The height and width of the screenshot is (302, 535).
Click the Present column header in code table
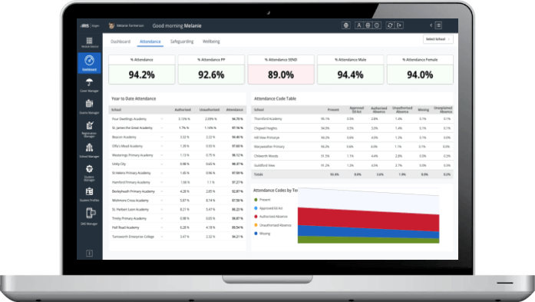click(x=333, y=110)
